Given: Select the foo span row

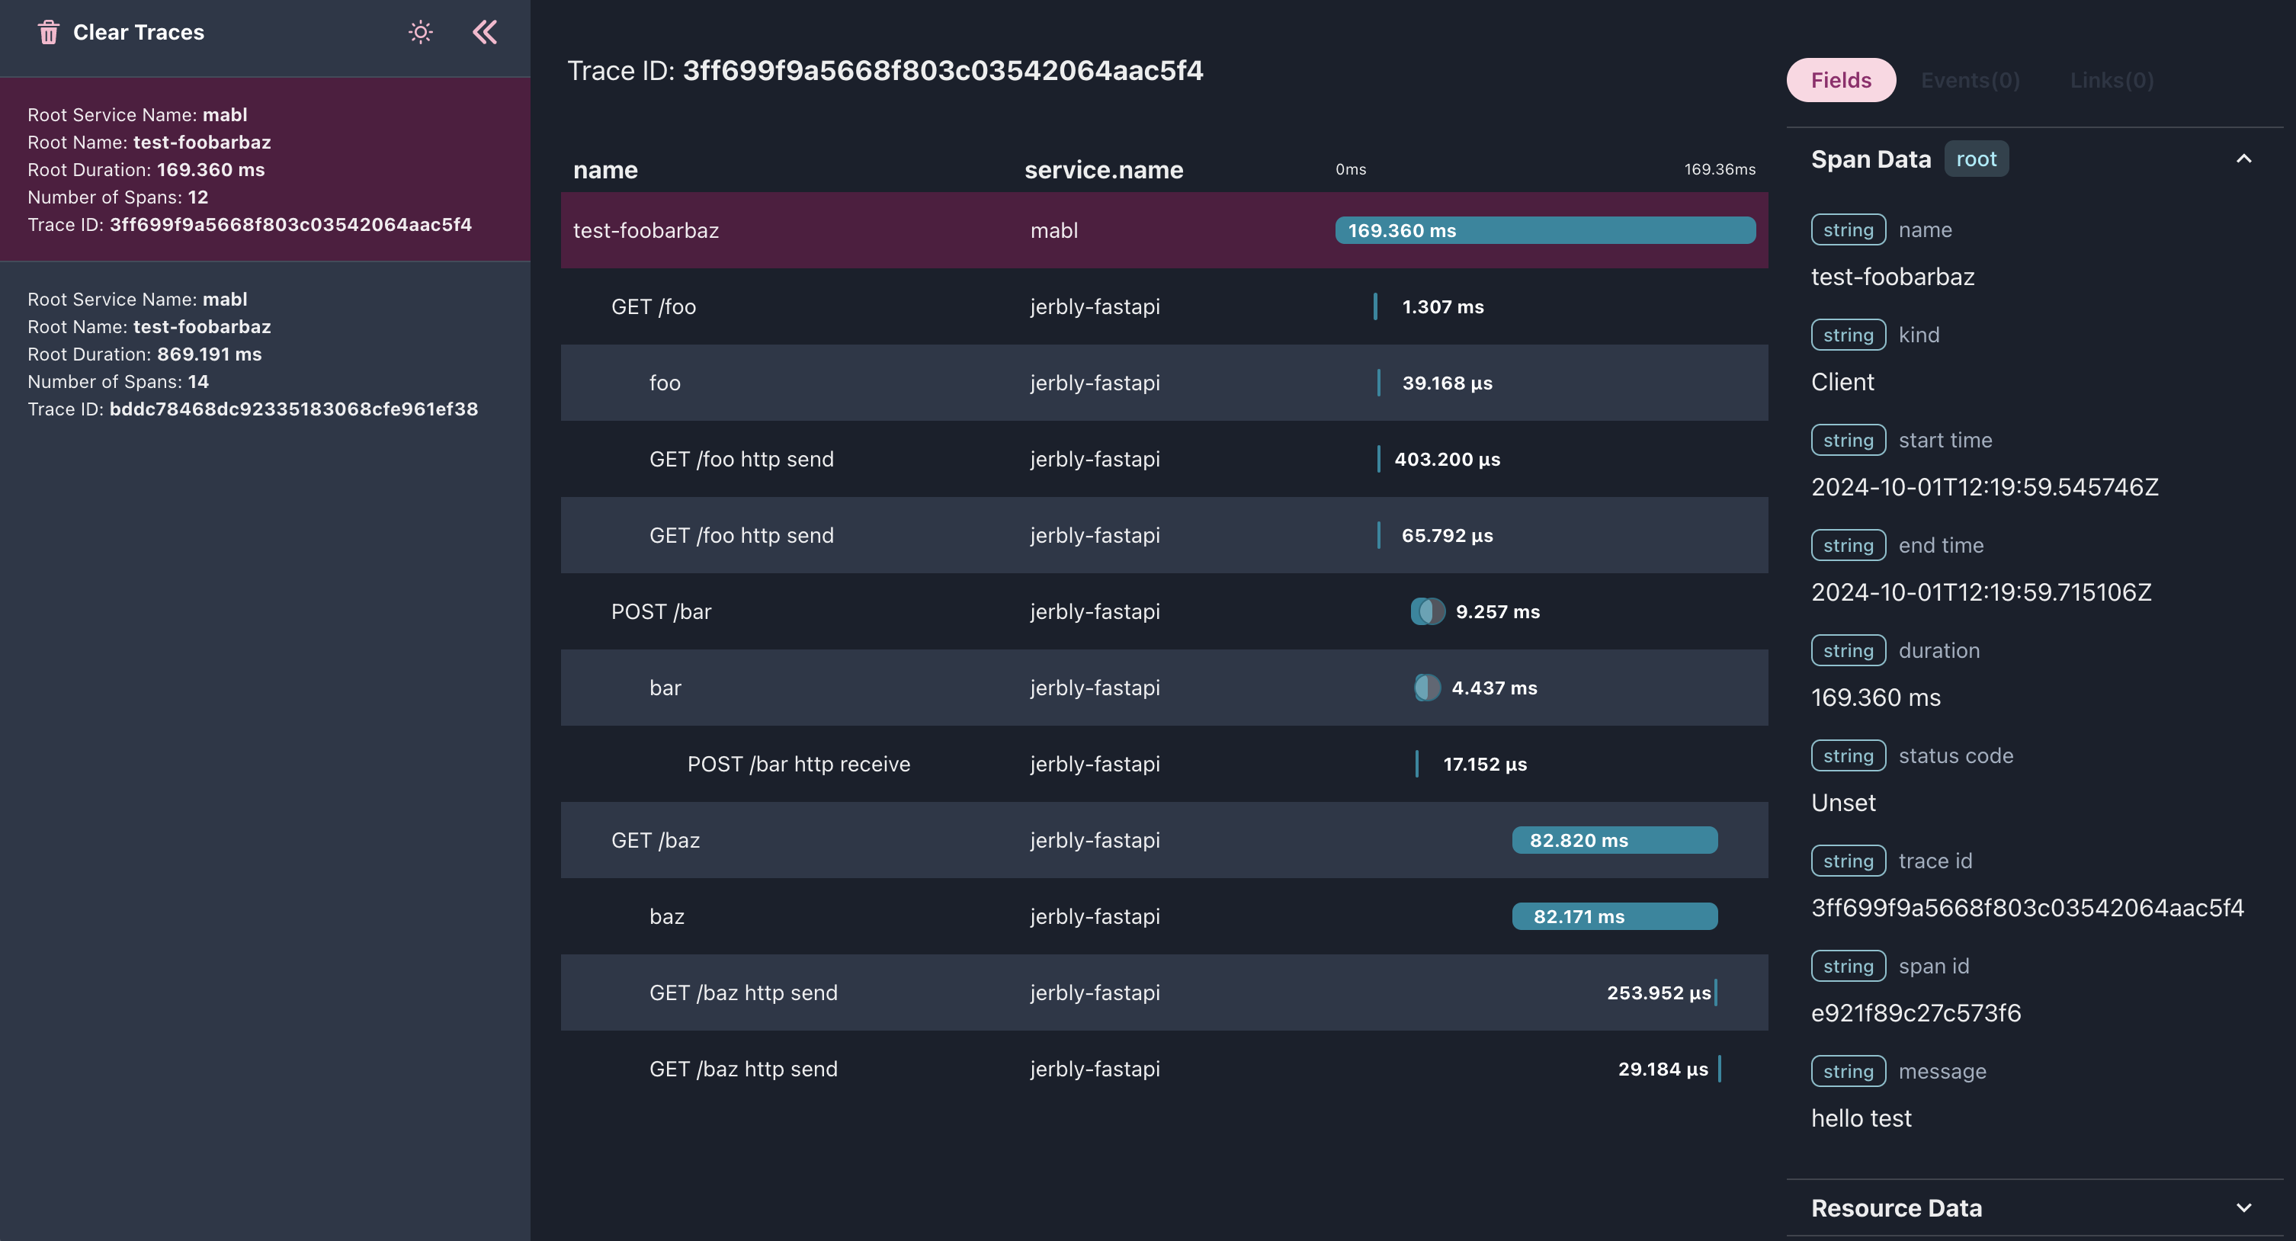Looking at the screenshot, I should pos(1164,383).
